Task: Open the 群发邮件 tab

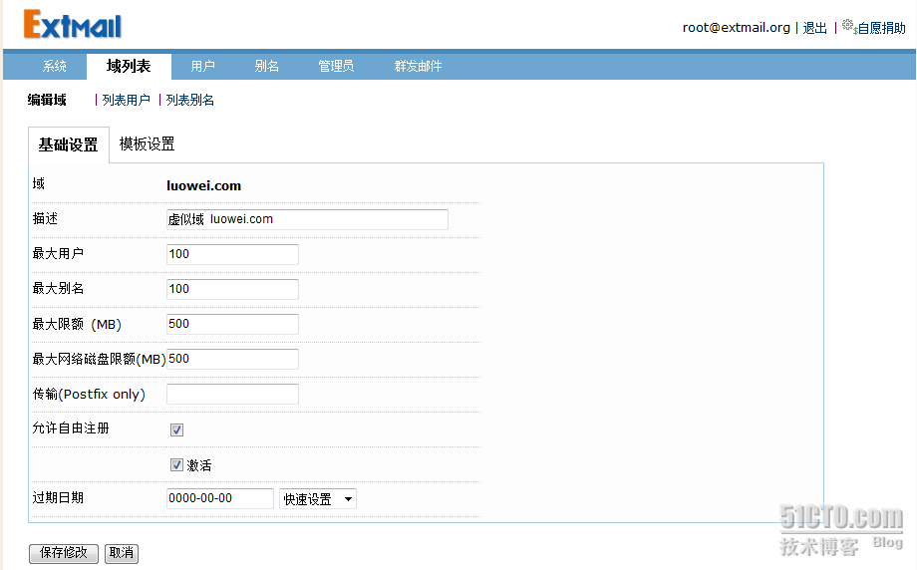Action: (419, 66)
